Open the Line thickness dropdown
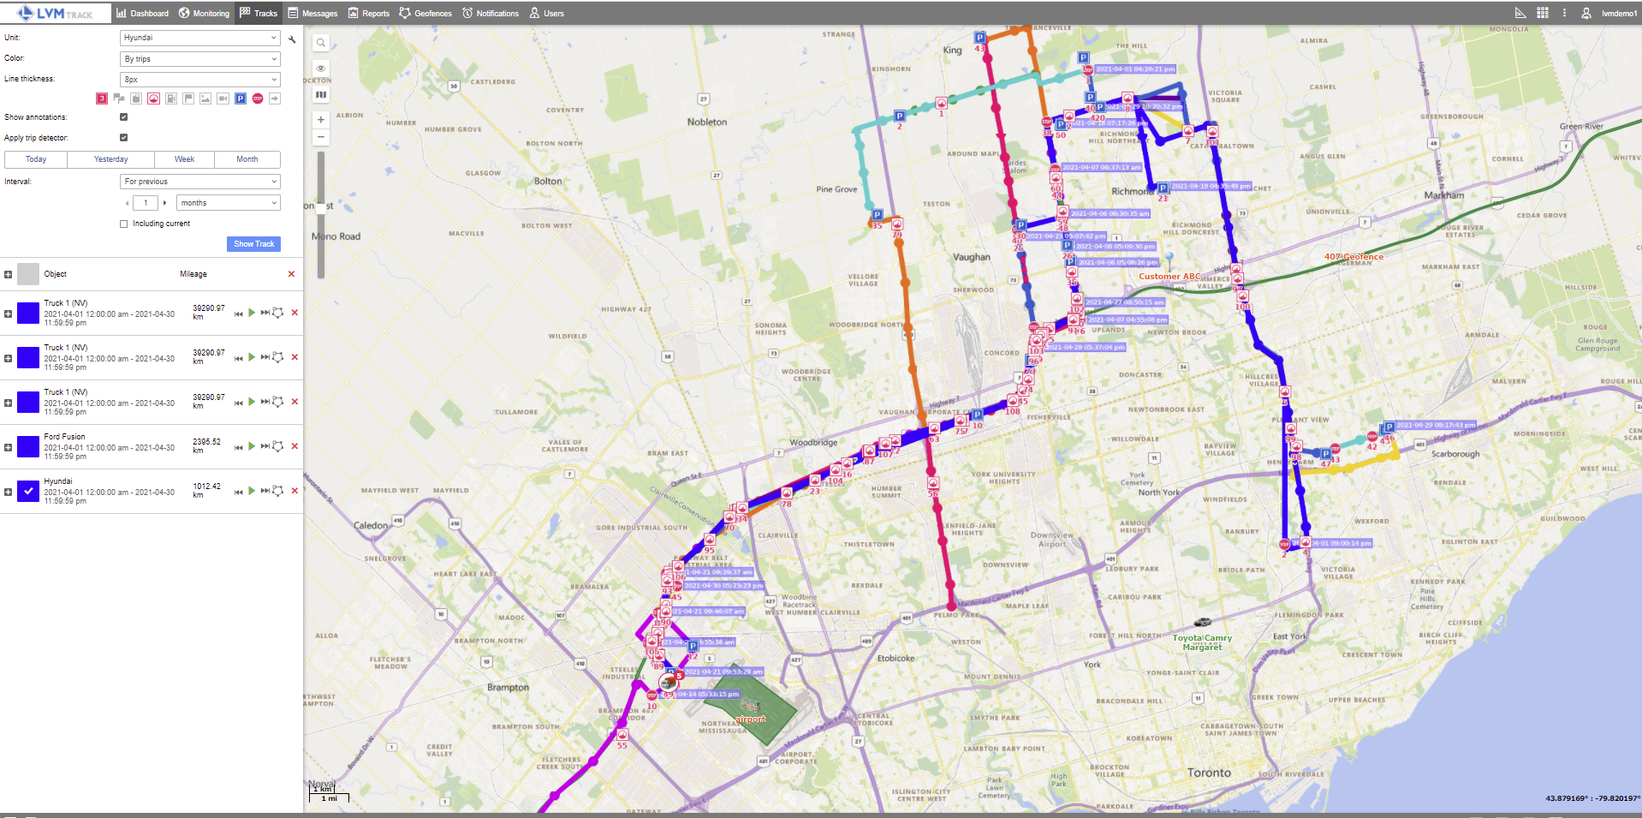The width and height of the screenshot is (1642, 818). (x=200, y=80)
